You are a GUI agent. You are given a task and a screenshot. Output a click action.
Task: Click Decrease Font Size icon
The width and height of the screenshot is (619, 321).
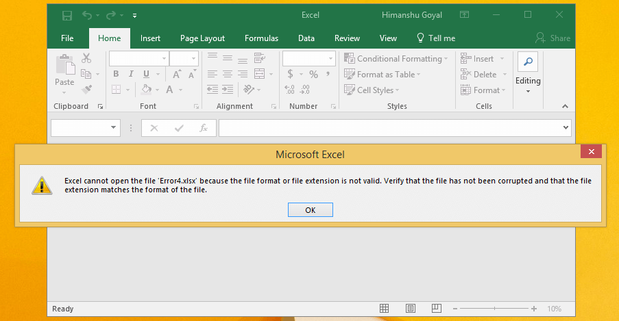tap(192, 74)
